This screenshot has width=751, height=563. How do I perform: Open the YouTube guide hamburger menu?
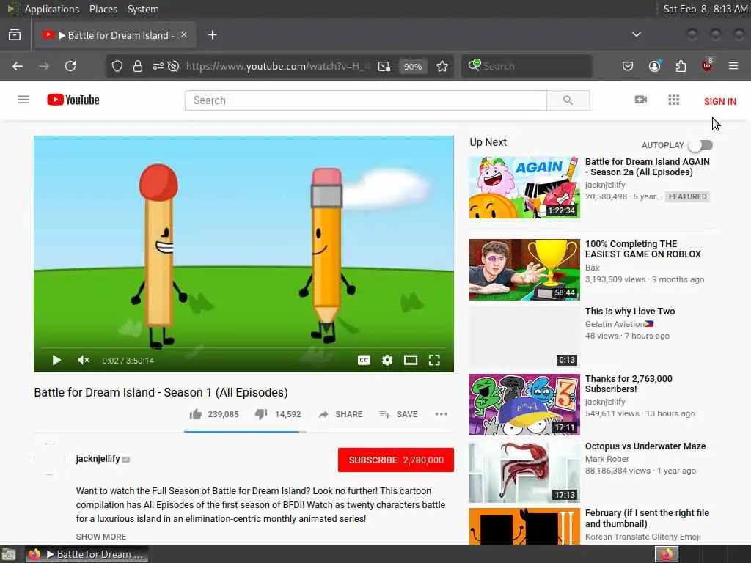click(23, 100)
